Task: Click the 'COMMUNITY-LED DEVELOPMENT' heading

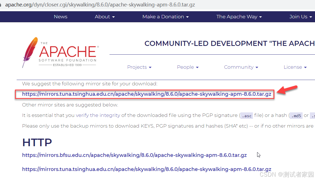Action: click(230, 43)
